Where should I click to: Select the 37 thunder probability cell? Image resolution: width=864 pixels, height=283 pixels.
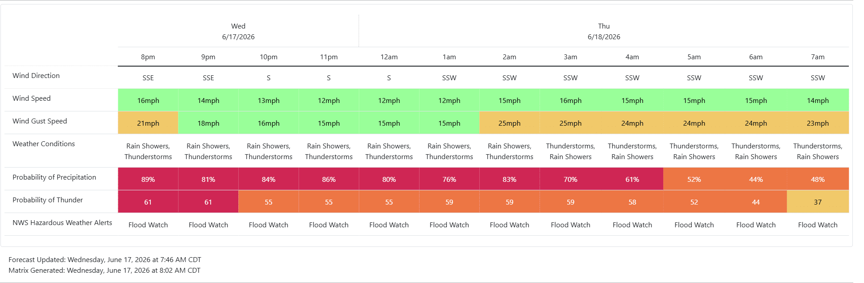coord(818,202)
